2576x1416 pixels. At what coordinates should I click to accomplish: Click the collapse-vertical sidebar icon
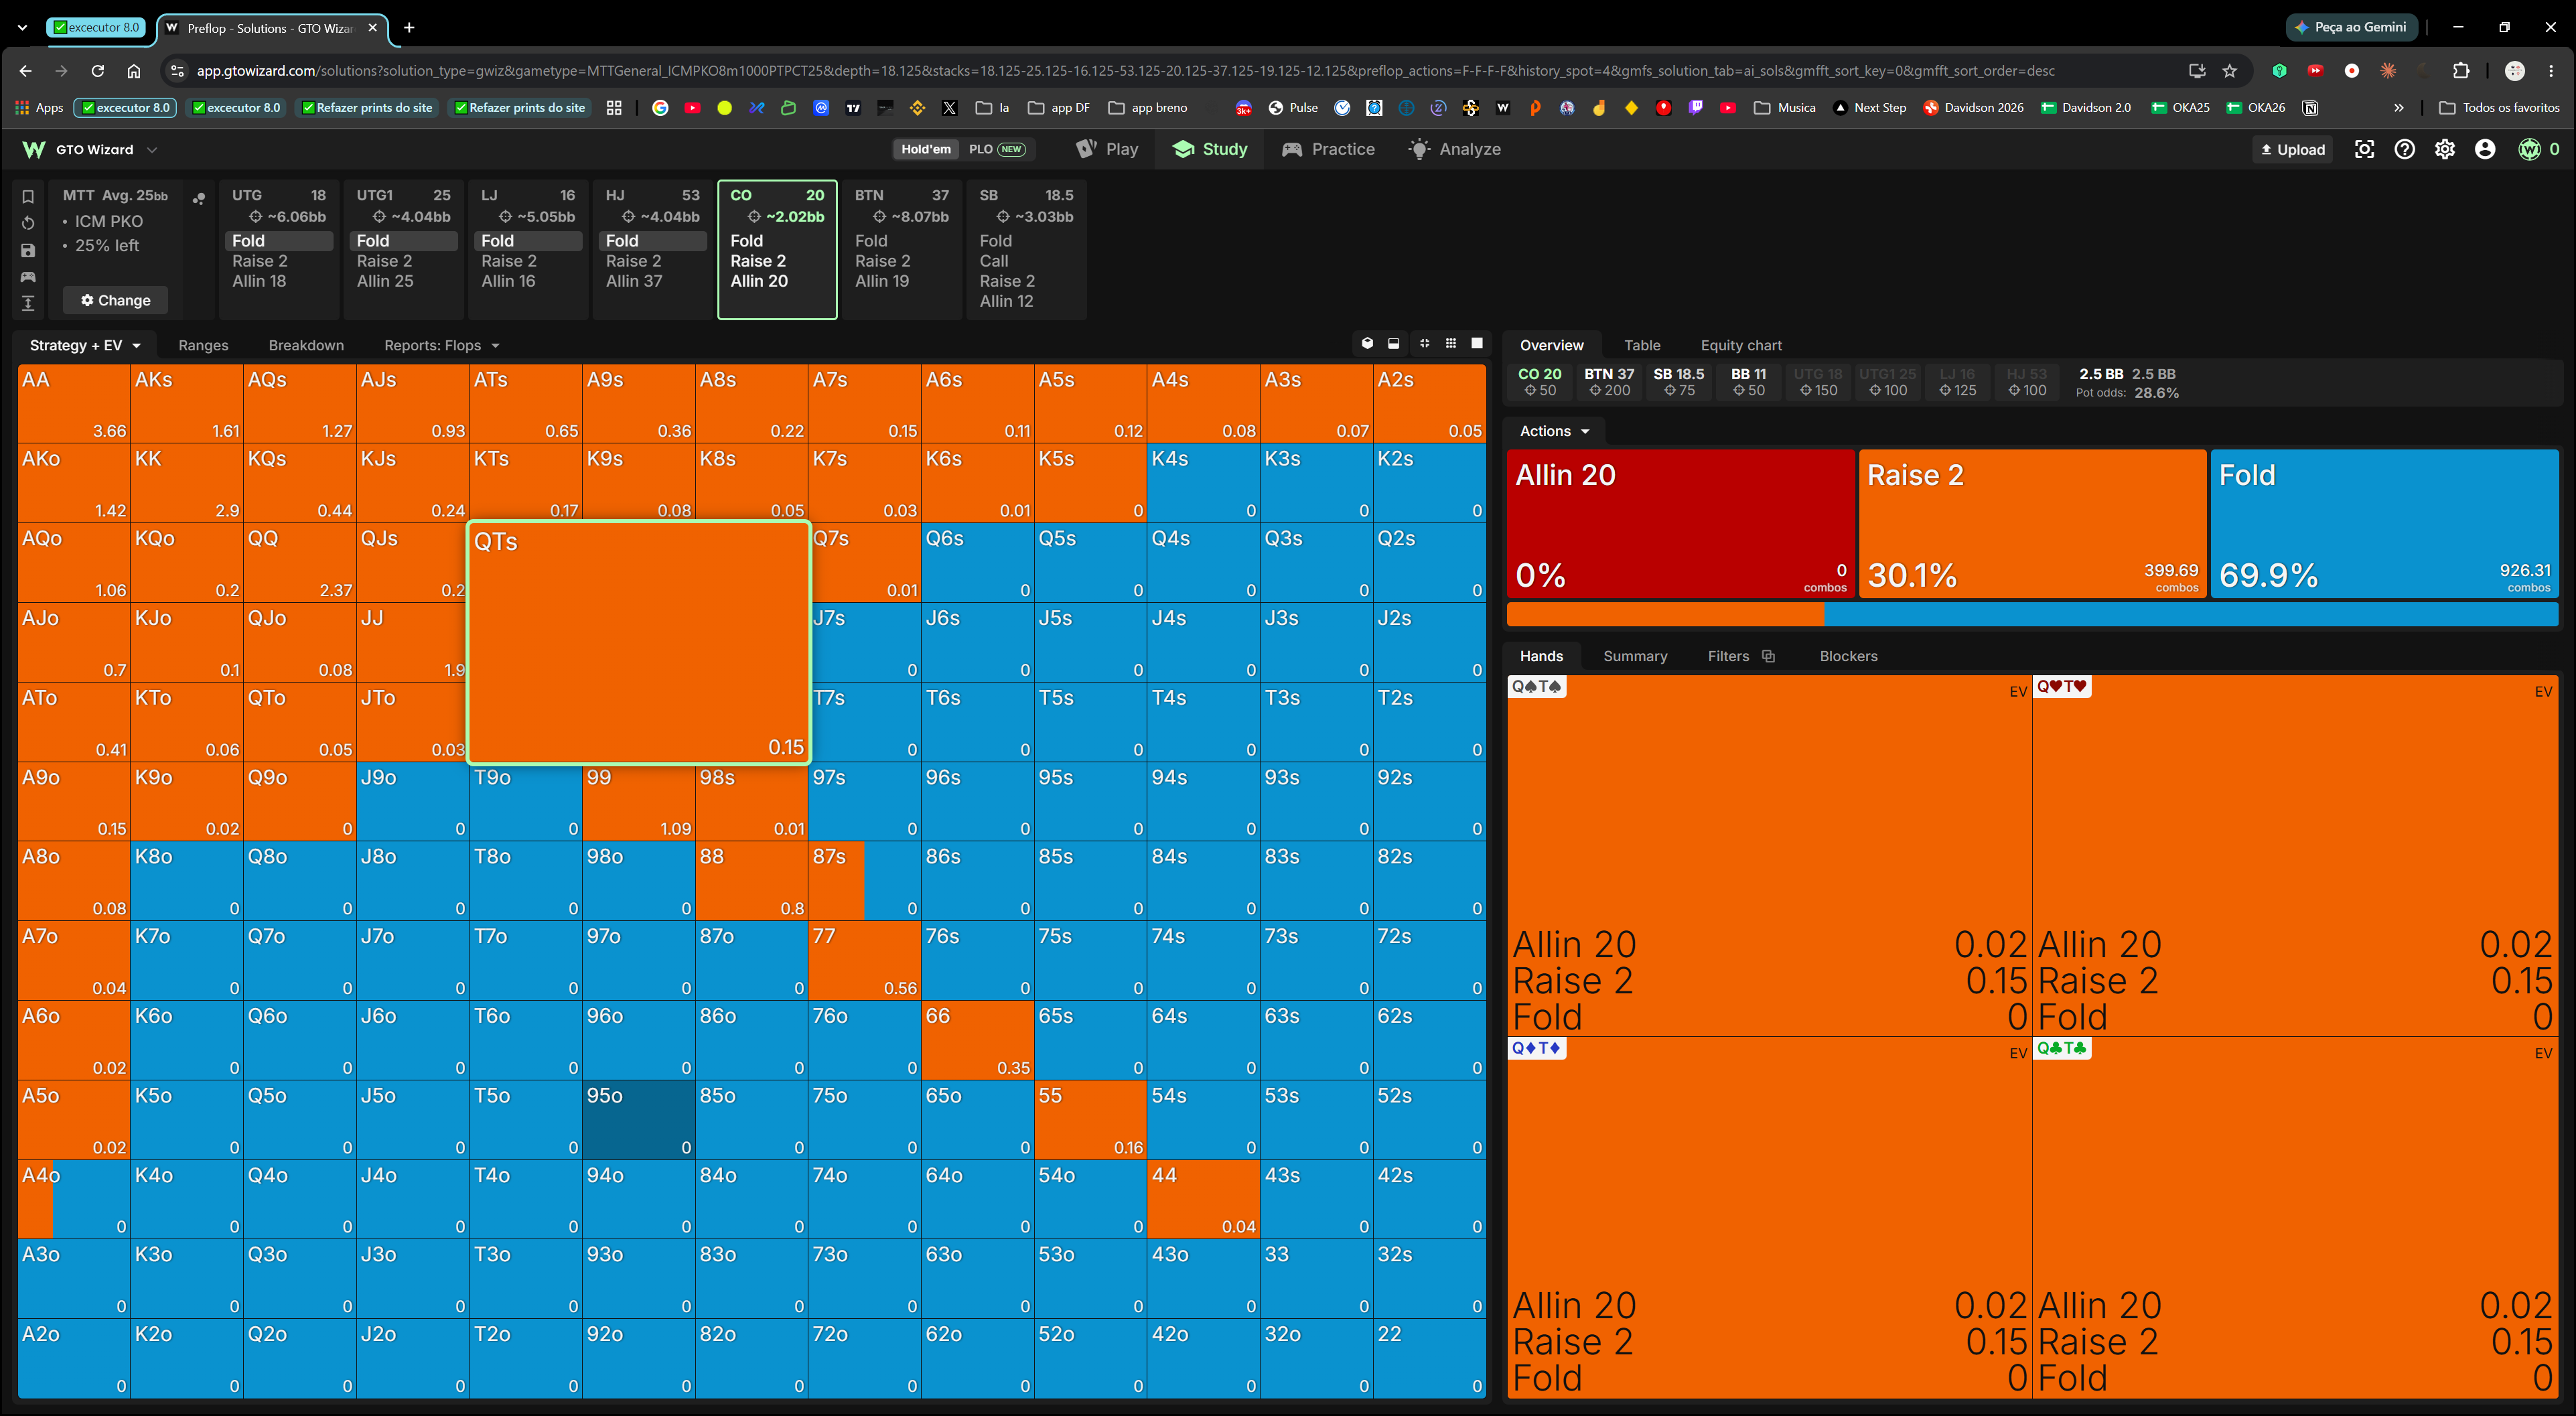click(x=28, y=303)
